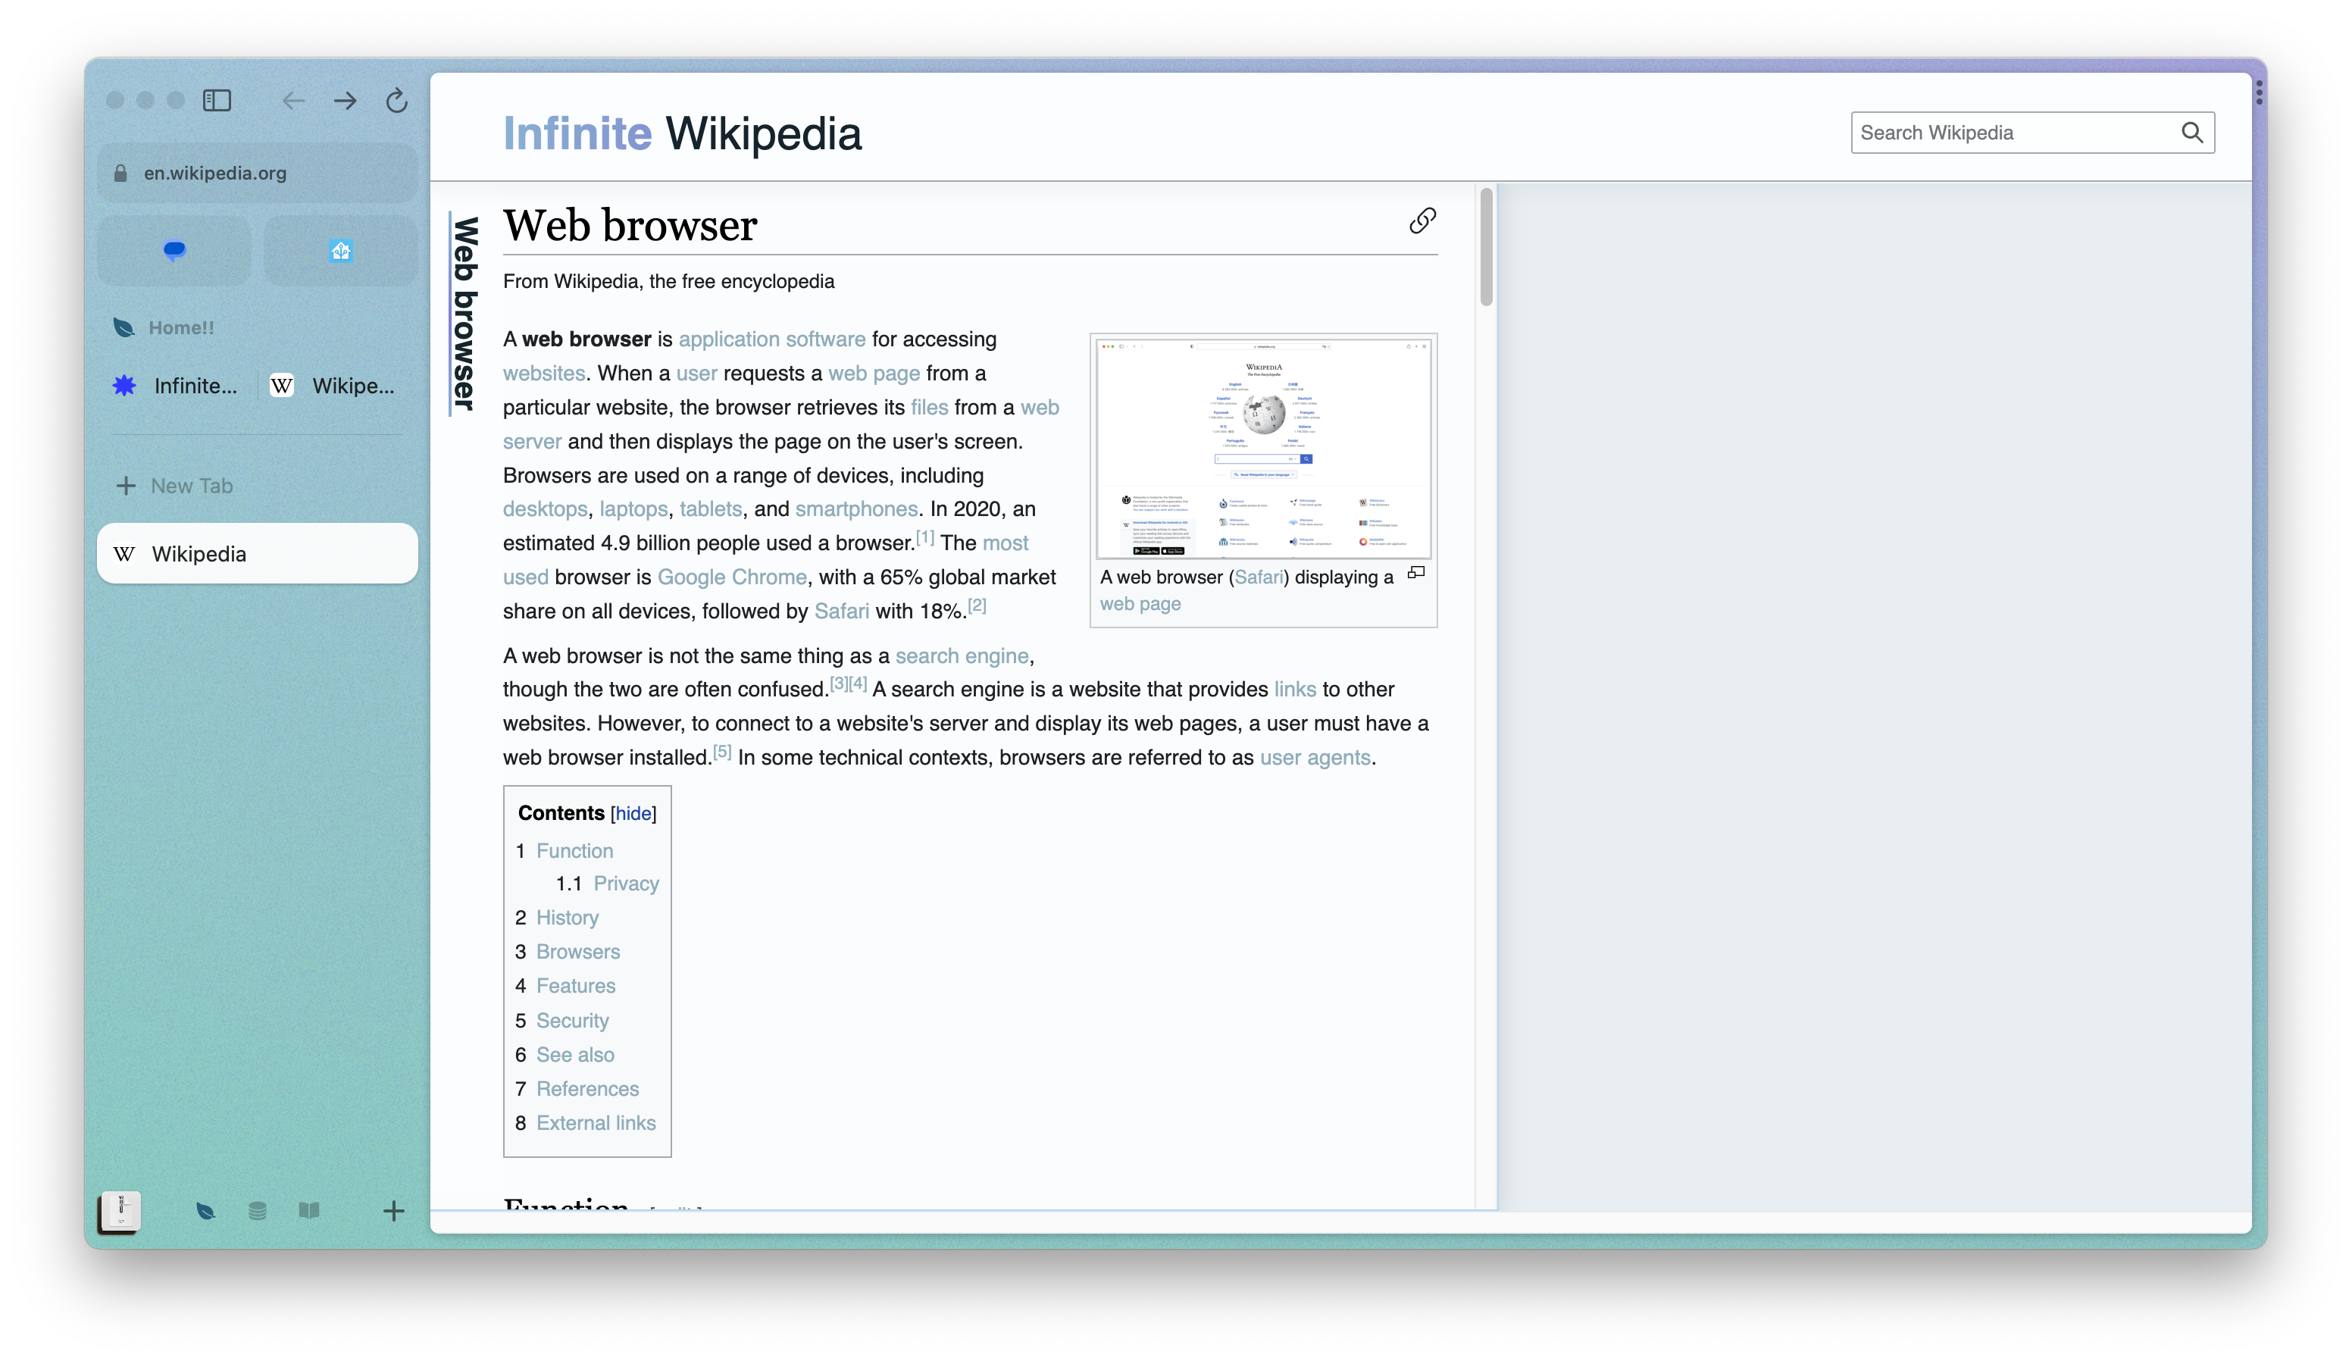Screen dimensions: 2352x1361
Task: Enlarge the Safari screenshot thumbnail
Action: tap(1264, 448)
